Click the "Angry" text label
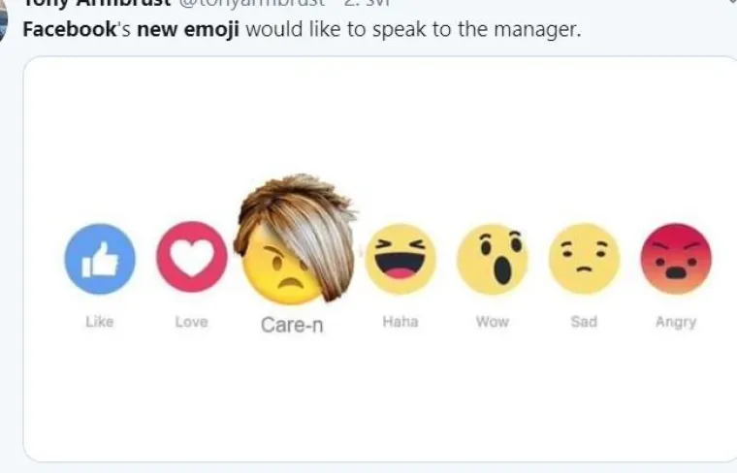Image resolution: width=737 pixels, height=473 pixels. [x=676, y=322]
